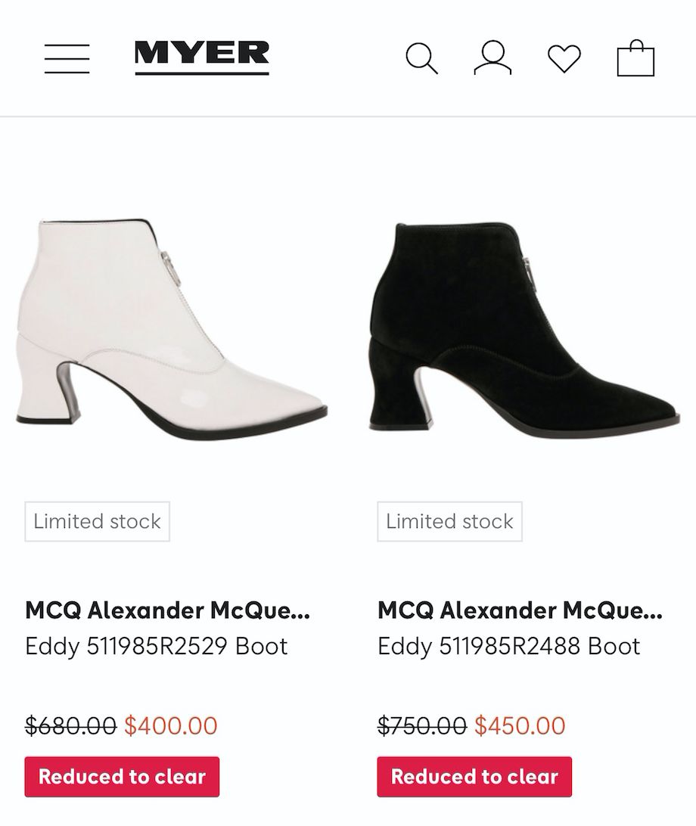Open the Eddy 511985R2529 Boot product
The height and width of the screenshot is (826, 696).
(157, 647)
